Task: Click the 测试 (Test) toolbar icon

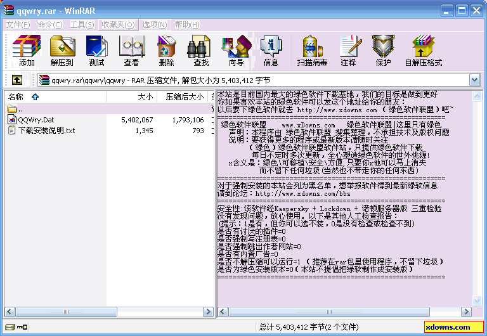Action: tap(96, 51)
